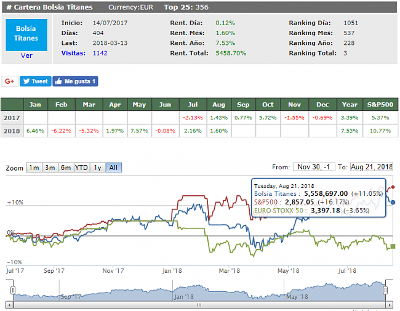400x311 pixels.
Task: Click the Rent. Total value 5458.70%
Action: 231,53
